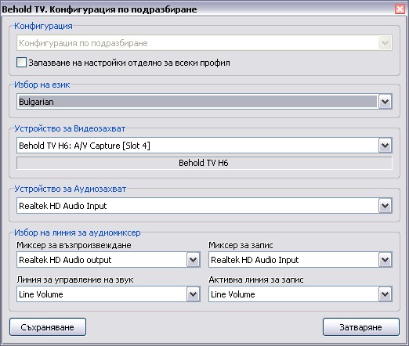Close the dialog with the red X
Image resolution: width=409 pixels, height=346 pixels.
click(x=400, y=9)
